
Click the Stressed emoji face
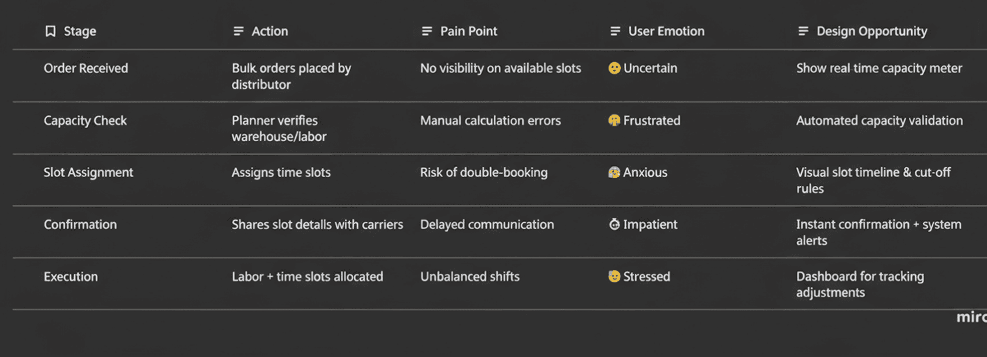pyautogui.click(x=614, y=276)
